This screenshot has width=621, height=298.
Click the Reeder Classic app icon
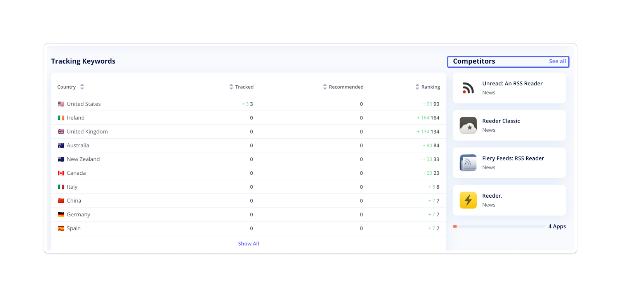[x=468, y=126]
